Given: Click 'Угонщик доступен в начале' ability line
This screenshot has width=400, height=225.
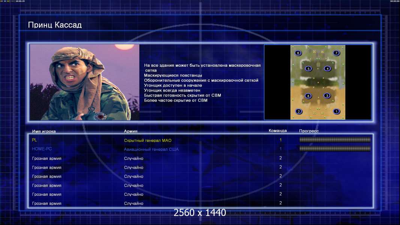Looking at the screenshot, I should point(173,85).
